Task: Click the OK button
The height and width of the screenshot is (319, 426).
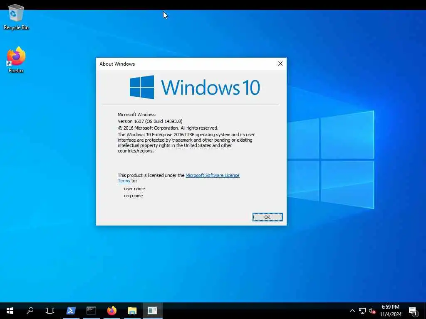Action: (x=267, y=217)
